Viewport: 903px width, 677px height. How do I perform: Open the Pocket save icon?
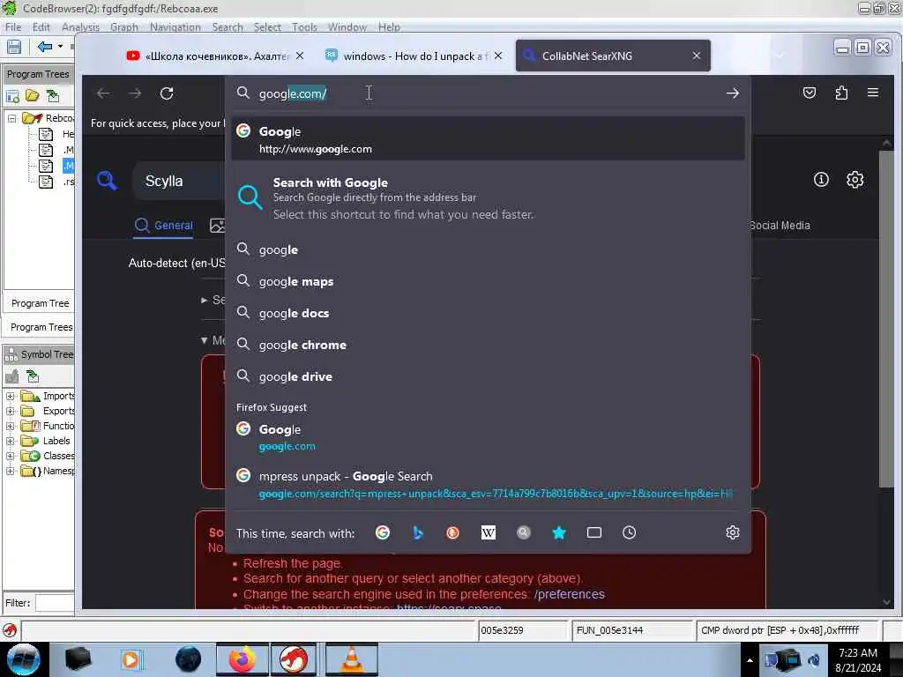(x=810, y=93)
